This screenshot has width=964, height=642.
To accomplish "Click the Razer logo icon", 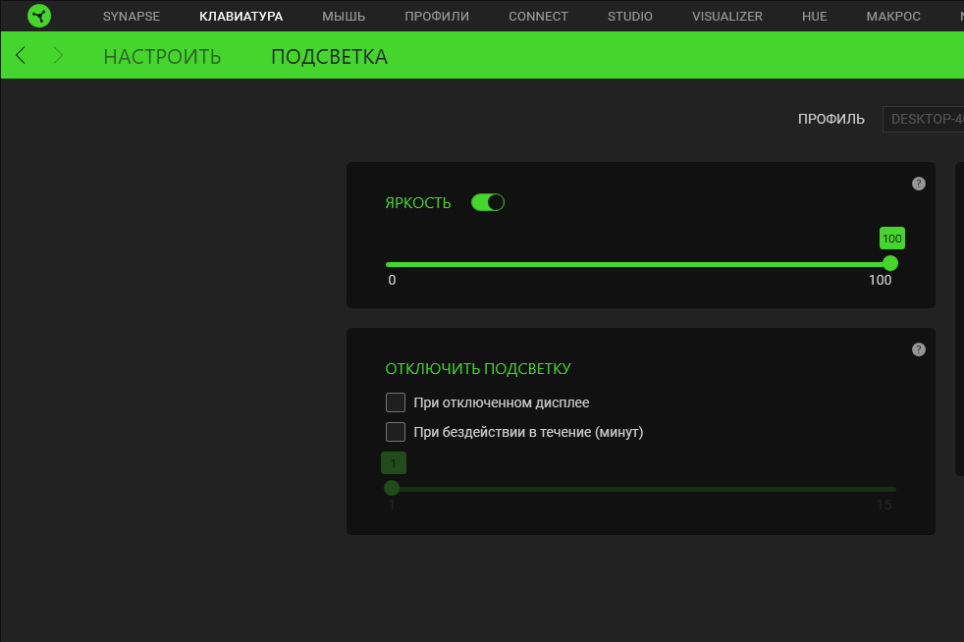I will [x=39, y=16].
